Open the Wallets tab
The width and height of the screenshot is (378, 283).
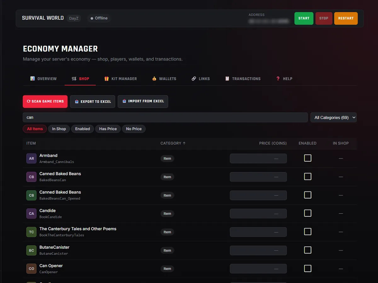click(x=164, y=79)
